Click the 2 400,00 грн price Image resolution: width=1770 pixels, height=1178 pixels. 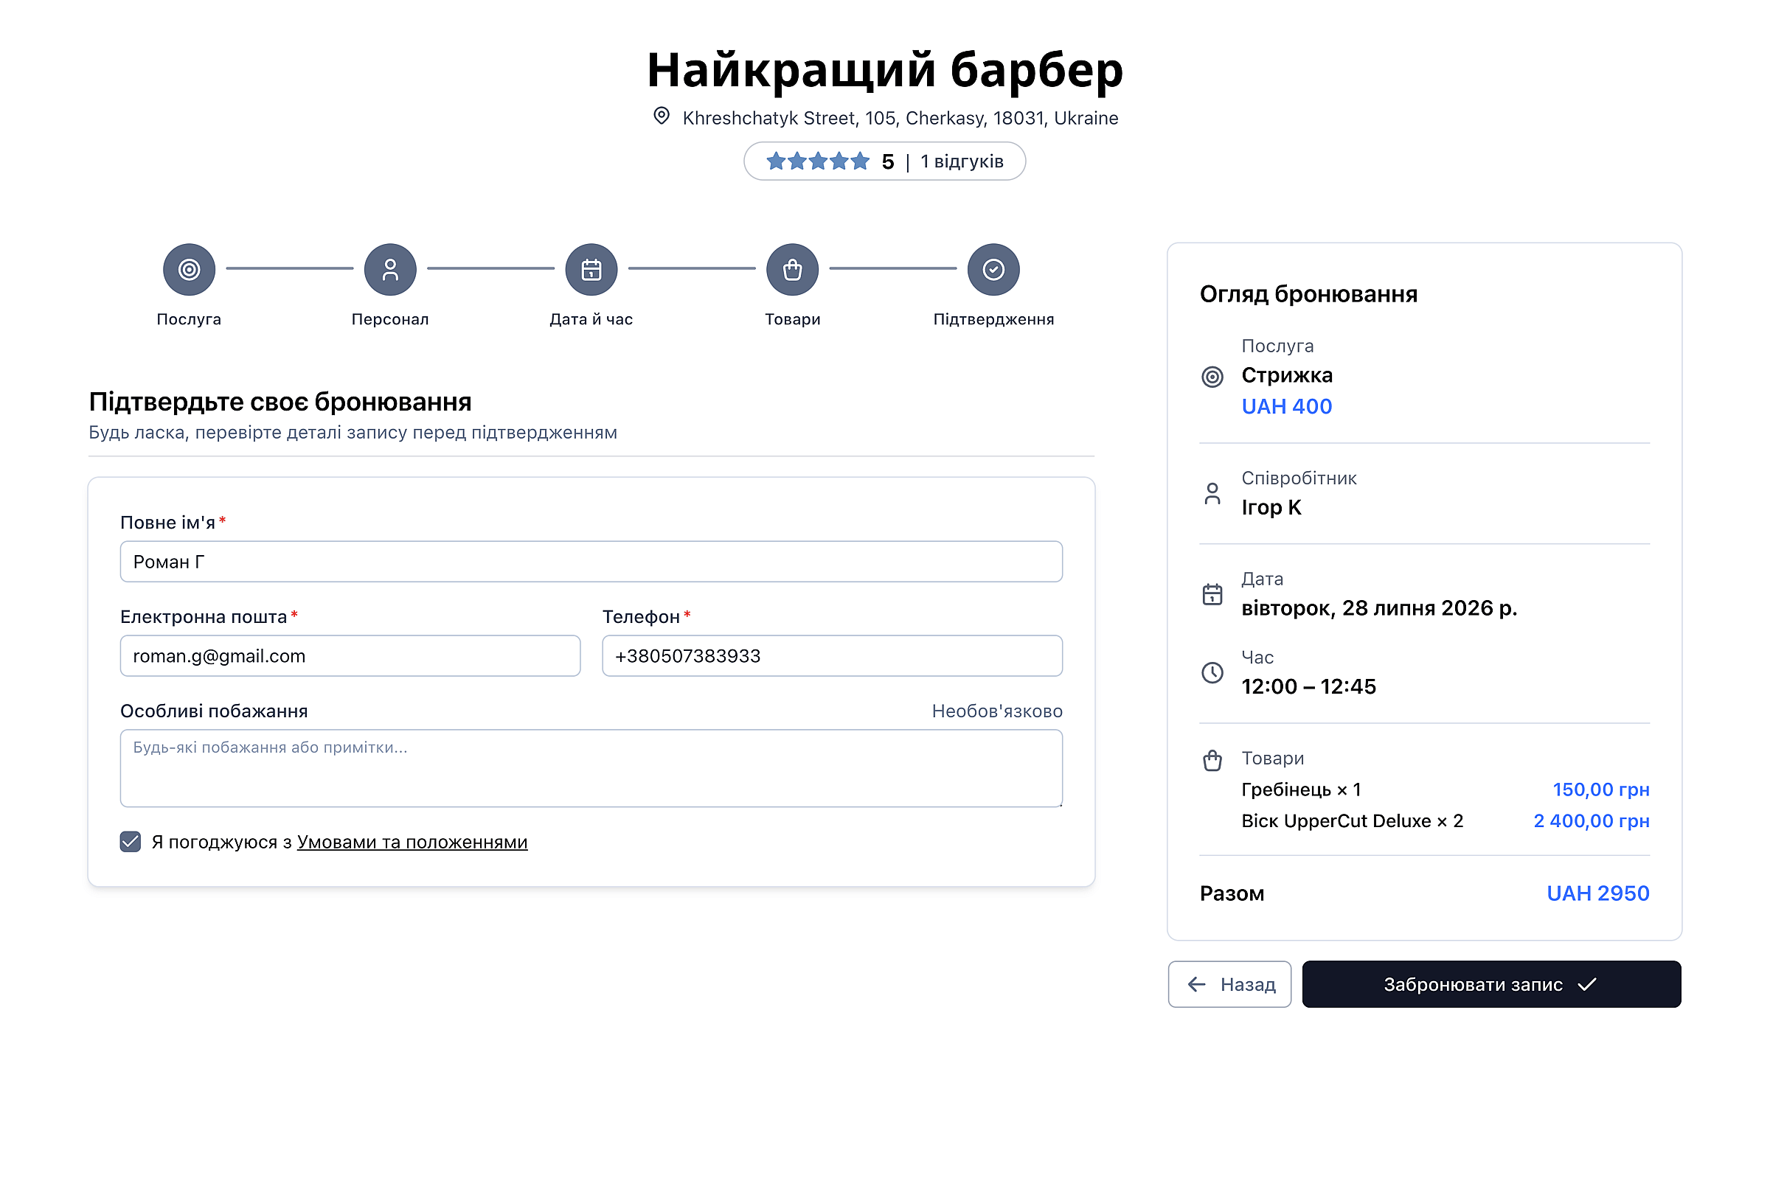(x=1591, y=820)
